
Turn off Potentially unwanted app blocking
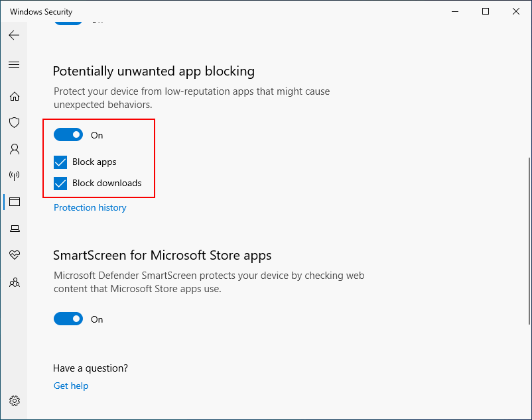click(68, 134)
